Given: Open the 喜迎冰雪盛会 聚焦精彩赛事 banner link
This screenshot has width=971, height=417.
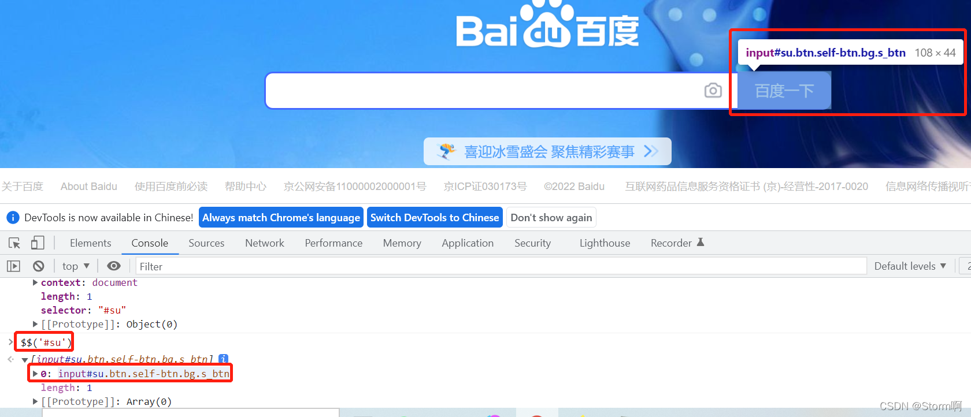Looking at the screenshot, I should [x=547, y=151].
